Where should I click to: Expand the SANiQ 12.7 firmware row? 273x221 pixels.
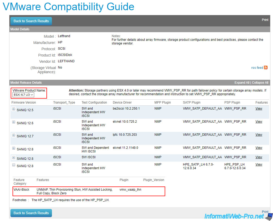14,135
